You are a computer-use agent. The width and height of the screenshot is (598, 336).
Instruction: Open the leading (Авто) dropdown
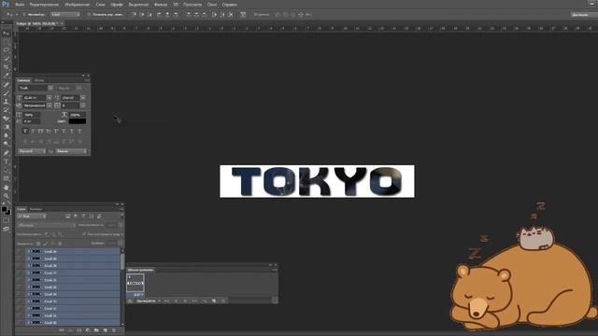tap(83, 98)
